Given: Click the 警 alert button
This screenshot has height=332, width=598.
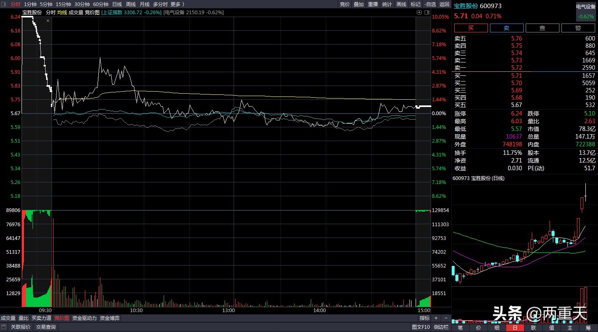Looking at the screenshot, I should (x=578, y=28).
